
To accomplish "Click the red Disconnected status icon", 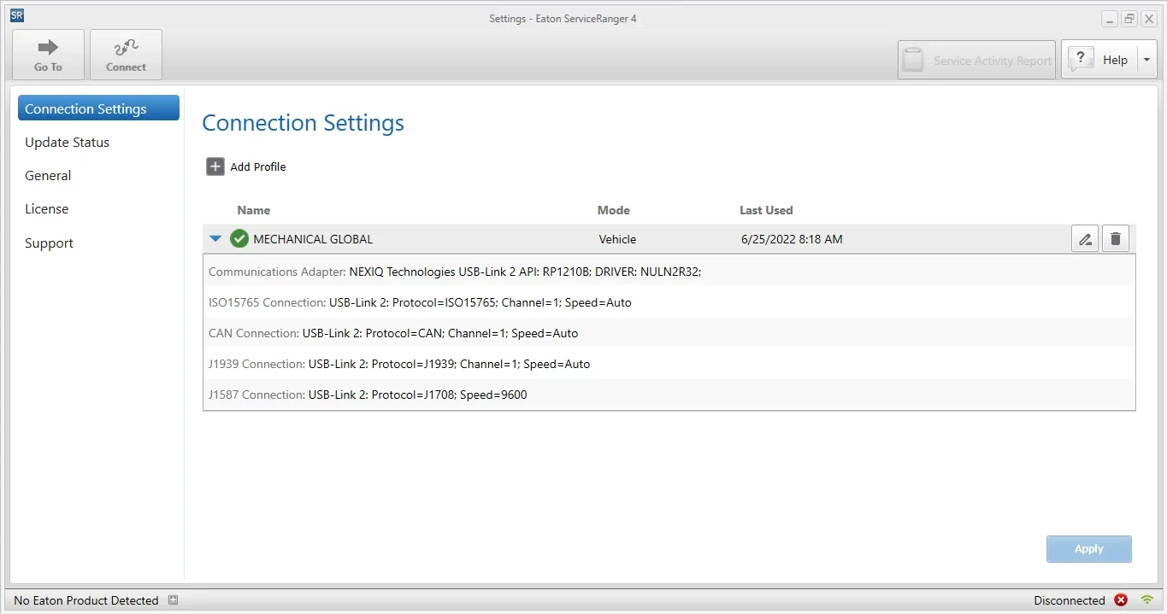I will tap(1121, 600).
